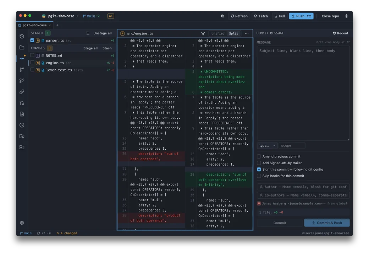Click Push button with 2 commits
The image size is (369, 257).
point(301,16)
